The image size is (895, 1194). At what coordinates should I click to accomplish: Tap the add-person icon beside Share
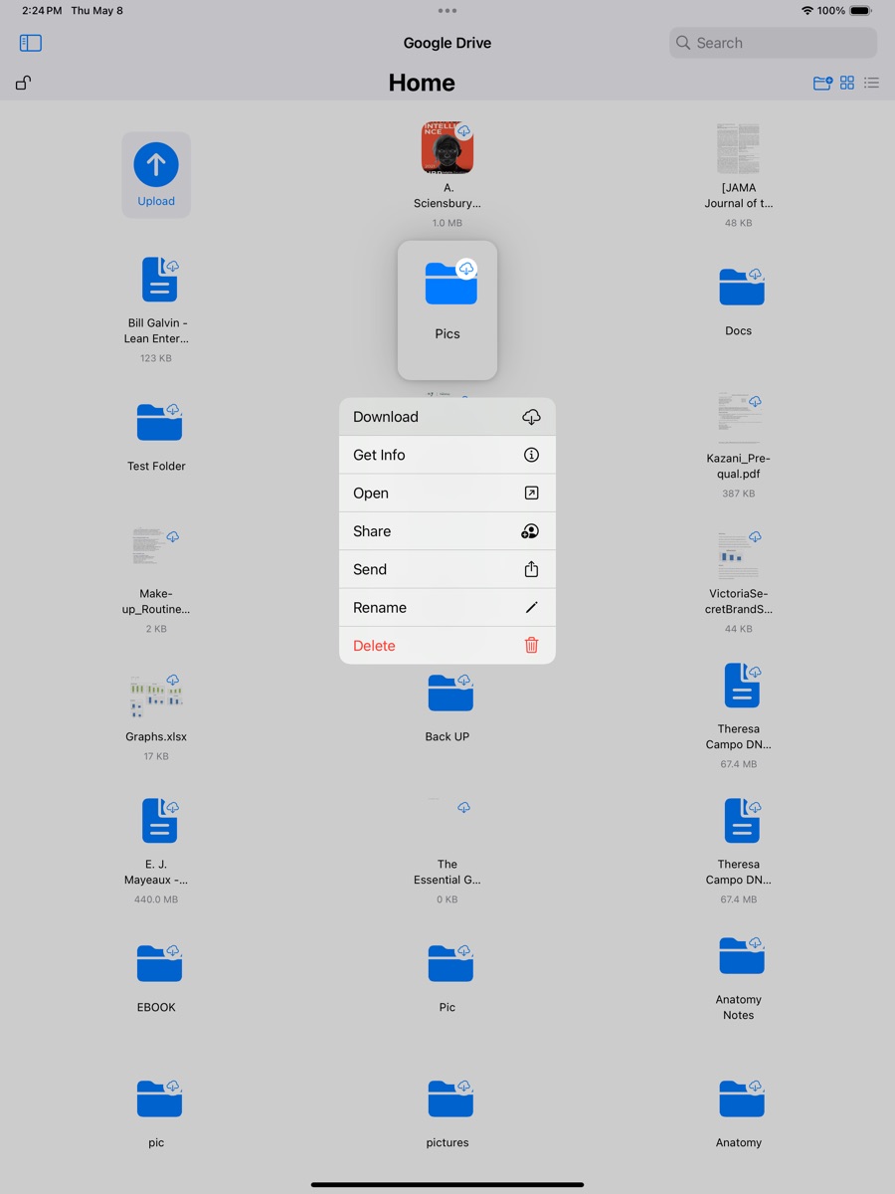tap(530, 531)
